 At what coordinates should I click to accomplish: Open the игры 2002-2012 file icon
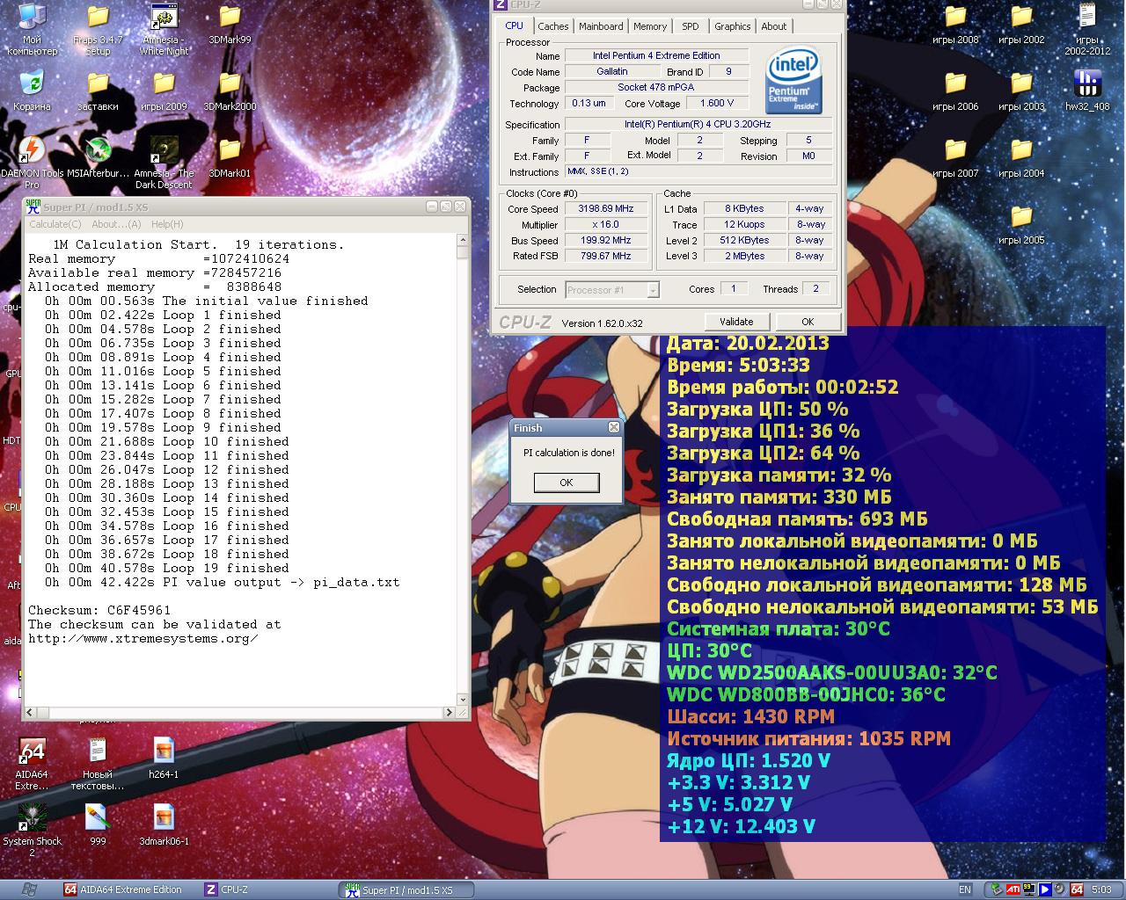click(1087, 29)
